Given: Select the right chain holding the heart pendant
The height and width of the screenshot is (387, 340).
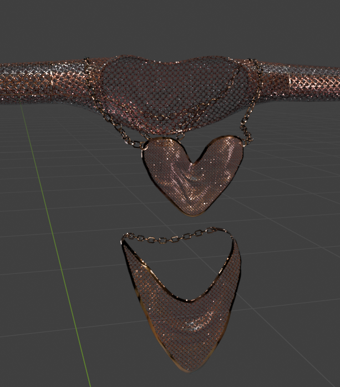Looking at the screenshot, I should [x=251, y=104].
